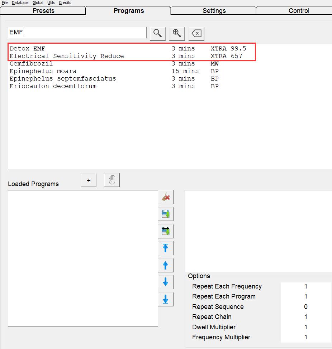The height and width of the screenshot is (349, 332).
Task: Edit the Repeat Sequence value field
Action: click(x=305, y=307)
